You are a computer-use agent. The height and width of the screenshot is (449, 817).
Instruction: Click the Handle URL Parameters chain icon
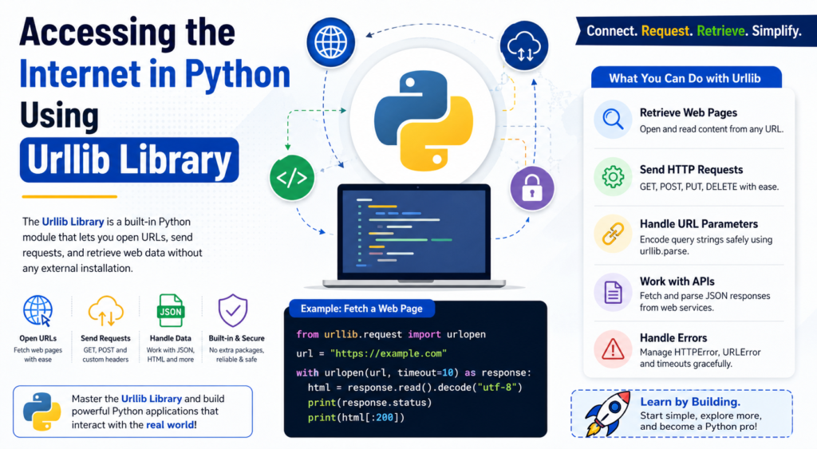pyautogui.click(x=613, y=234)
